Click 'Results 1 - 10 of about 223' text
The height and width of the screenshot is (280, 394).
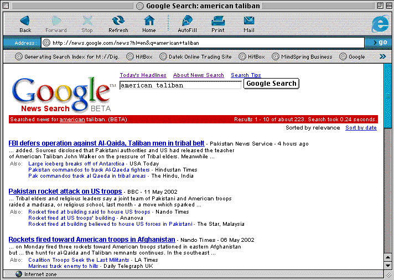point(269,120)
